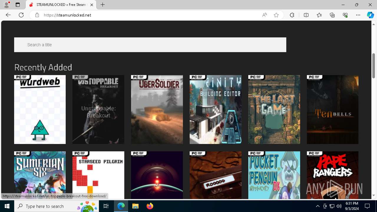The image size is (377, 212).
Task: Show hidden system tray icons
Action: click(318, 206)
